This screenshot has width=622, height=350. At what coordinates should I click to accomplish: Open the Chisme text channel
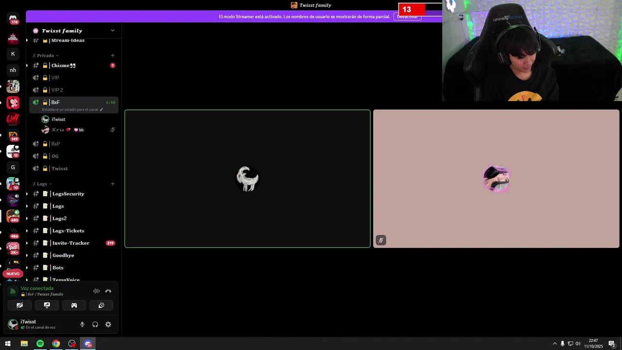[74, 66]
